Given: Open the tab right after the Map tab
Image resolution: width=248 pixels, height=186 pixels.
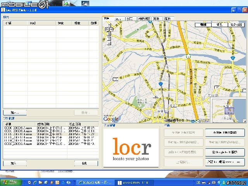Looking at the screenshot, I should pyautogui.click(x=120, y=19).
